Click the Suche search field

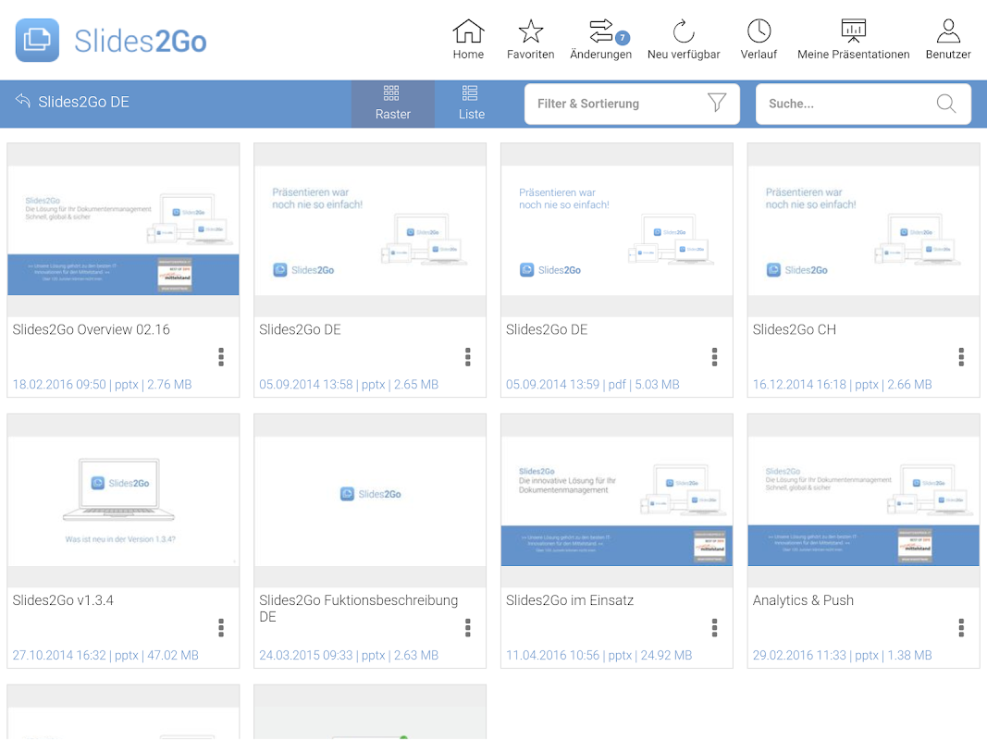(x=863, y=104)
